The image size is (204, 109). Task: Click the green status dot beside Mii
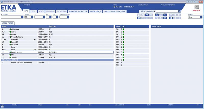click(x=10, y=55)
